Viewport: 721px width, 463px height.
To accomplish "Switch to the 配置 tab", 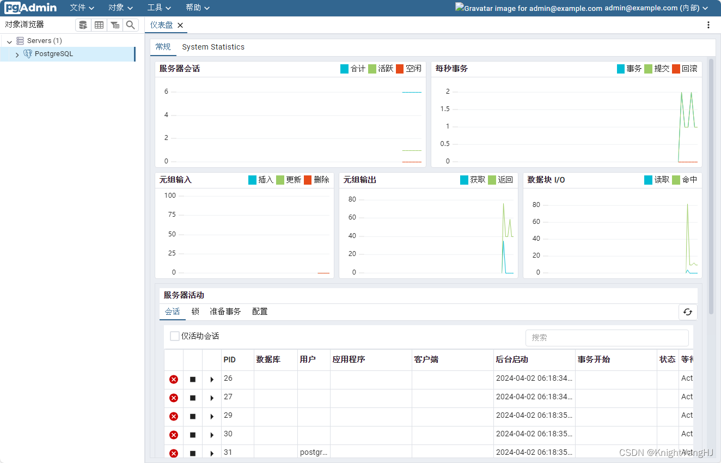I will [x=260, y=312].
